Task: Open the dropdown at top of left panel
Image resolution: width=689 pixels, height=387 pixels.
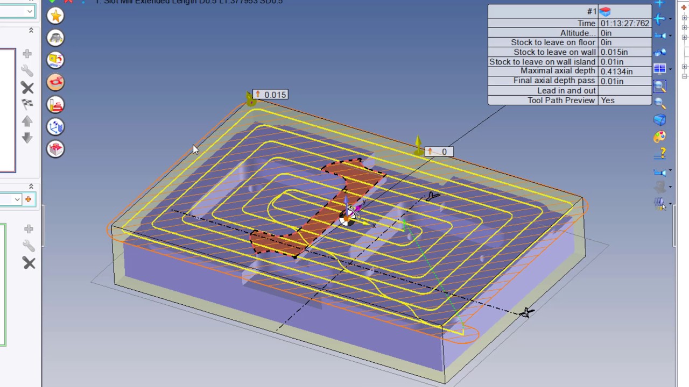Action: pyautogui.click(x=29, y=11)
